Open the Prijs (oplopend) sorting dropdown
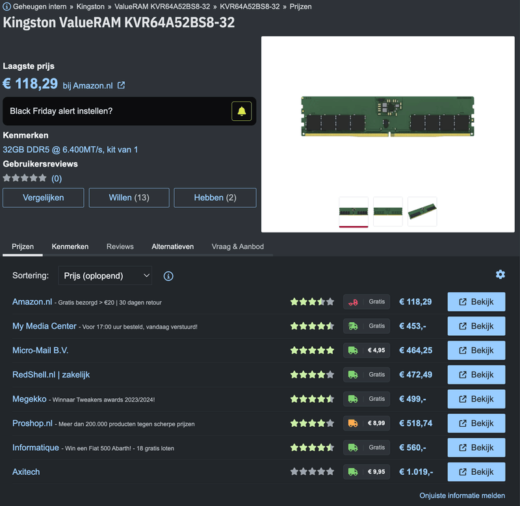Image resolution: width=520 pixels, height=506 pixels. [105, 275]
